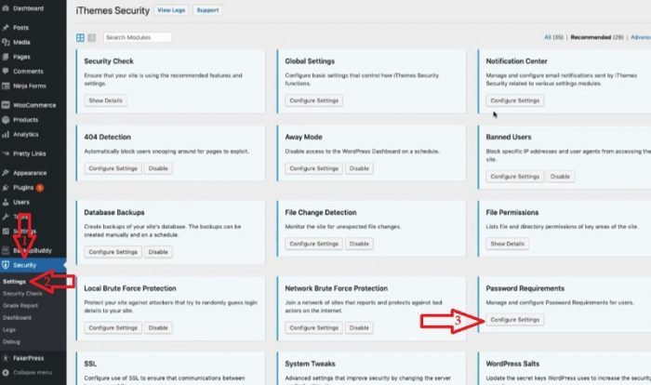
Task: Click the Security shield icon
Action: pyautogui.click(x=6, y=265)
